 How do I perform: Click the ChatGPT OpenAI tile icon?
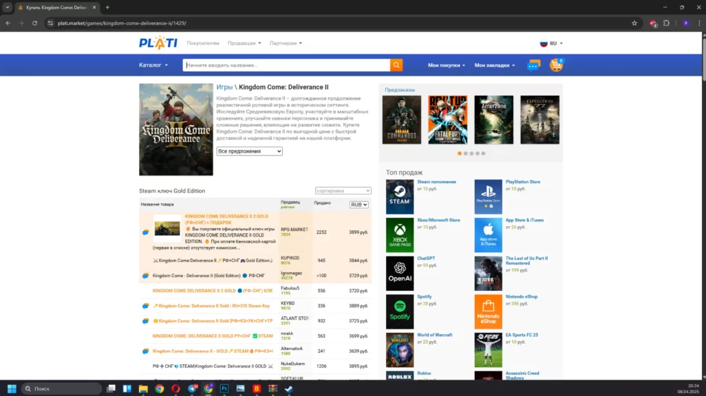(x=400, y=274)
